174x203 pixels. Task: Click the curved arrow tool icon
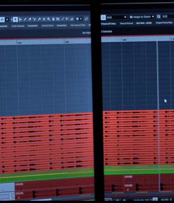(72, 19)
